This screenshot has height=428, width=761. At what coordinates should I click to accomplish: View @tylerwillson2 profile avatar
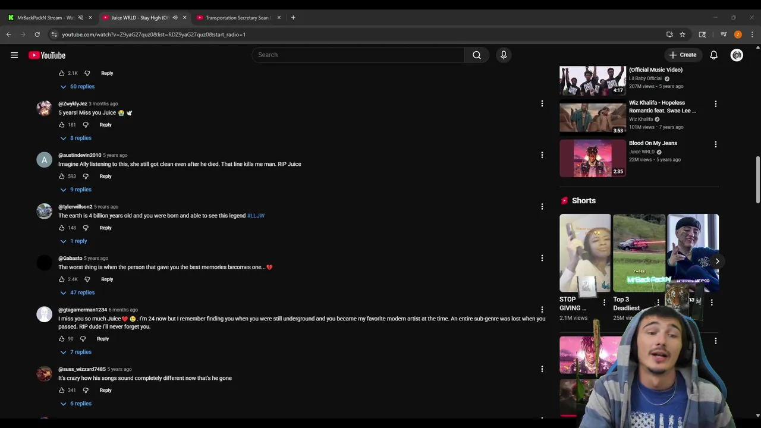[45, 212]
